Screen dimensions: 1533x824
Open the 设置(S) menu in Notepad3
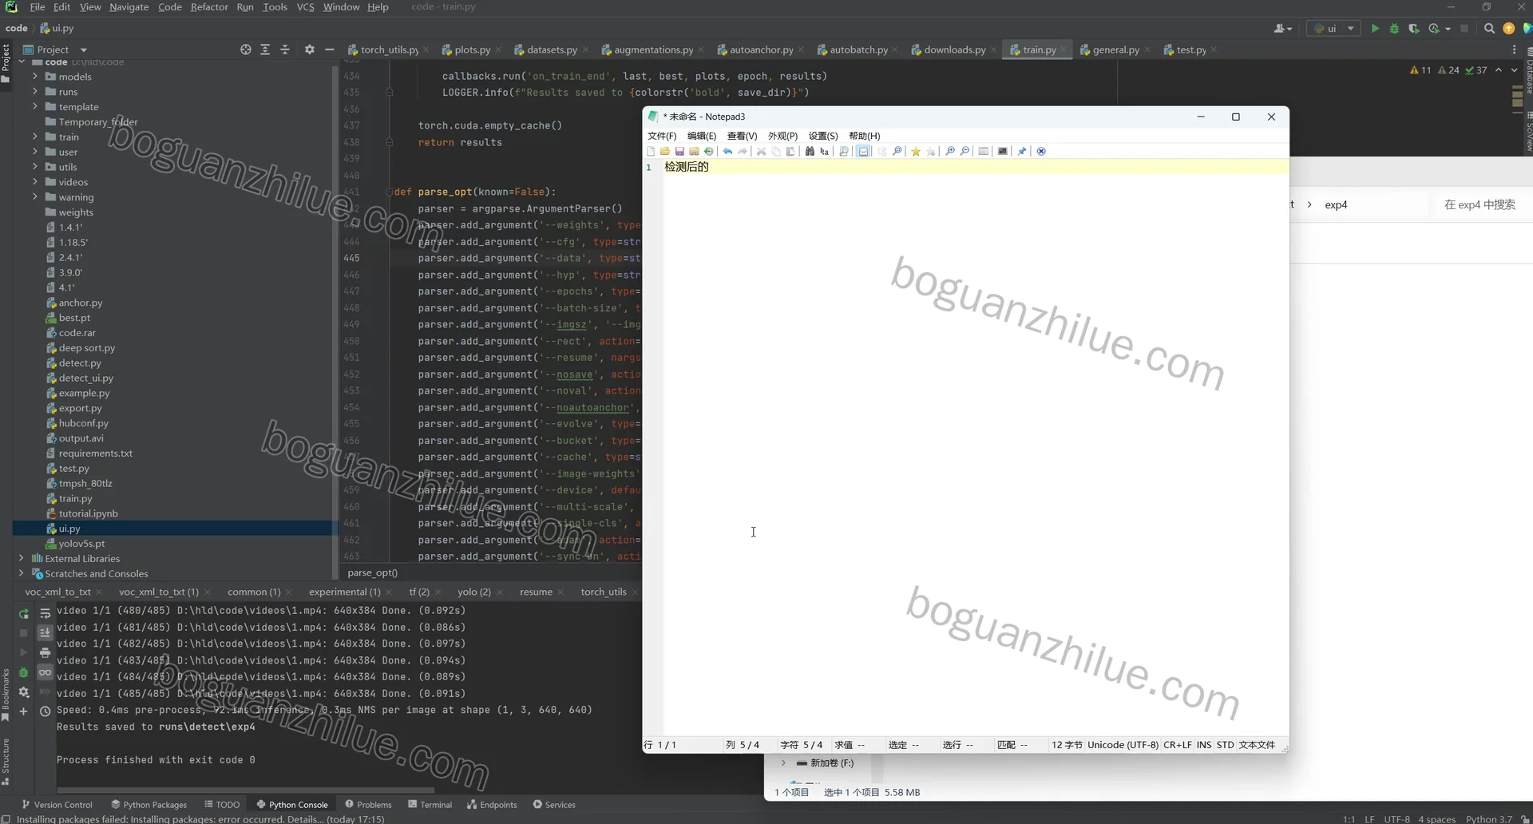tap(823, 136)
